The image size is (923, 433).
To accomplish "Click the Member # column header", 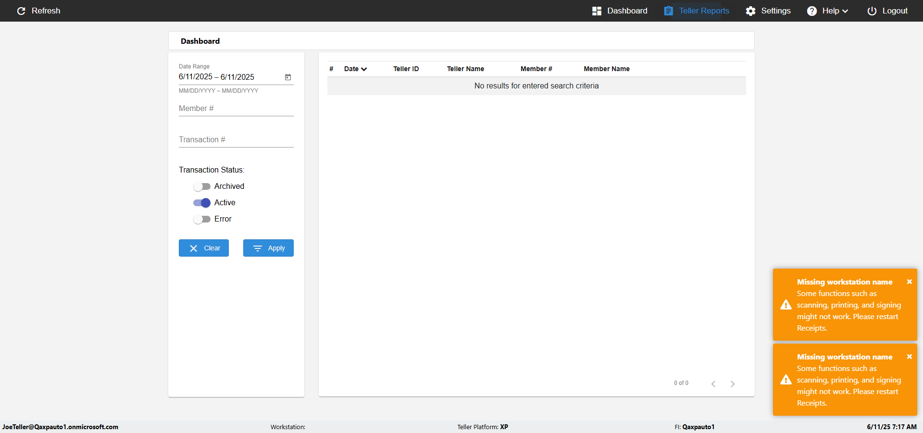I will pyautogui.click(x=536, y=69).
